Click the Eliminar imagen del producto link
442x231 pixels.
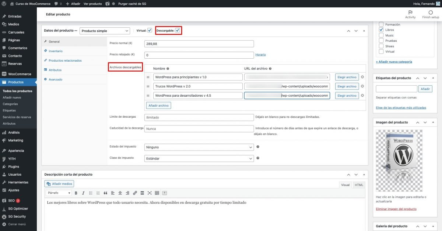point(396,209)
